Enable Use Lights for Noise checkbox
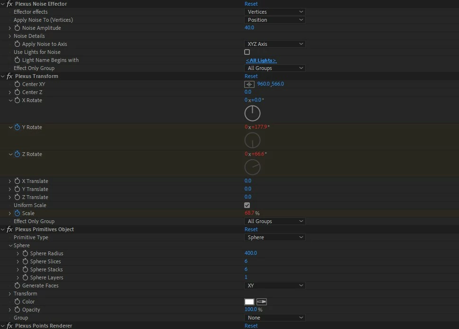Screen dimensions: 459x329 click(247, 52)
